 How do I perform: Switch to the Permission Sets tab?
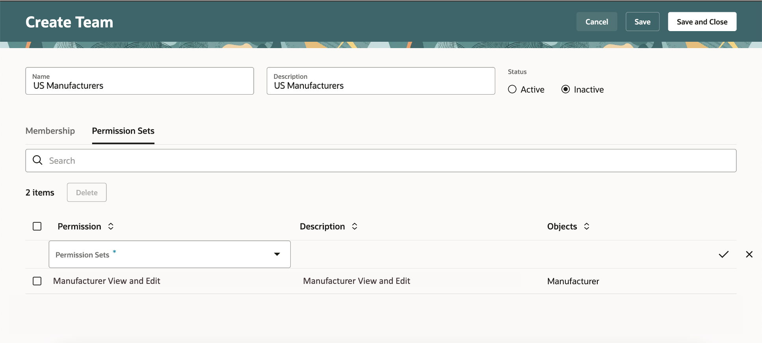(x=123, y=131)
